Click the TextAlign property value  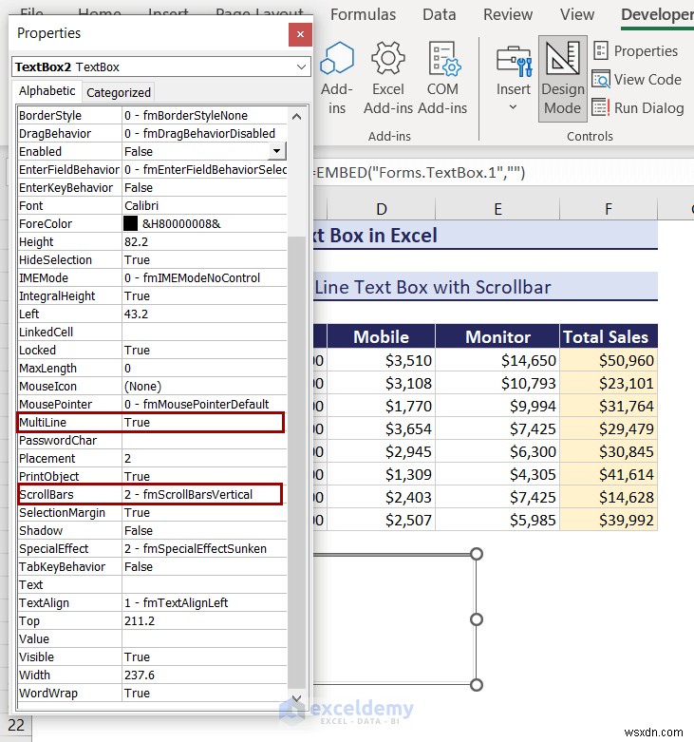(x=204, y=603)
